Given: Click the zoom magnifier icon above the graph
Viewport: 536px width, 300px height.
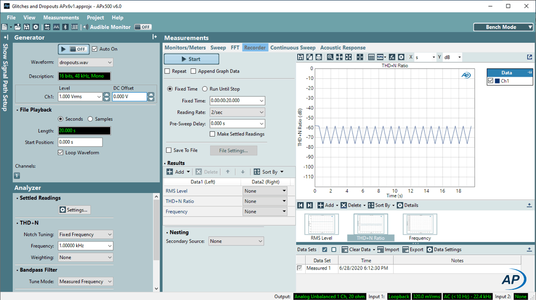Looking at the screenshot, I should pyautogui.click(x=330, y=58).
